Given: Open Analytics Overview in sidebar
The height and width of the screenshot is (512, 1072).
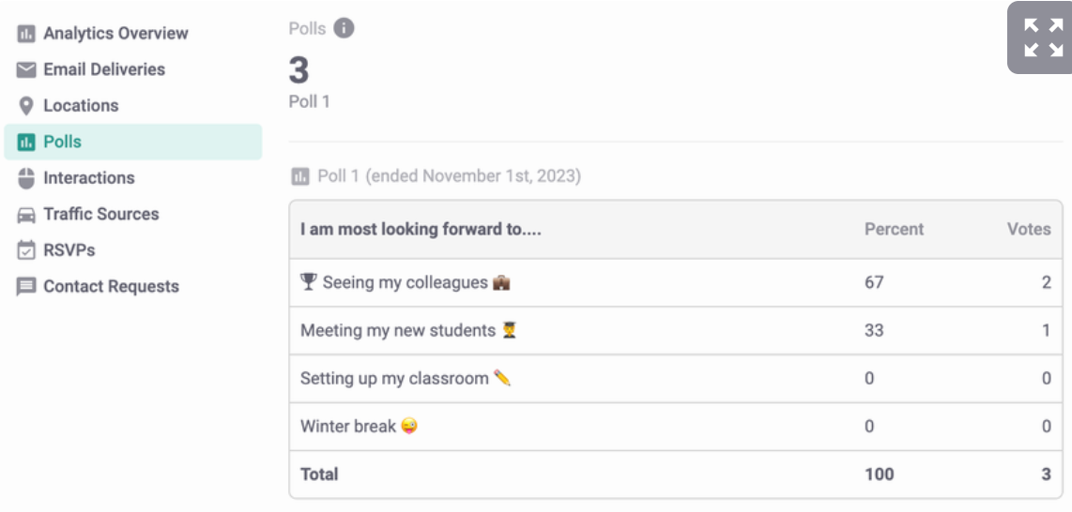Looking at the screenshot, I should [x=115, y=34].
